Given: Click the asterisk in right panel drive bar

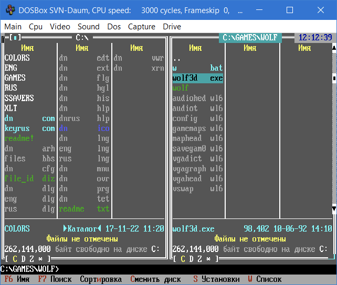Looking at the screenshot, I should tap(208, 259).
